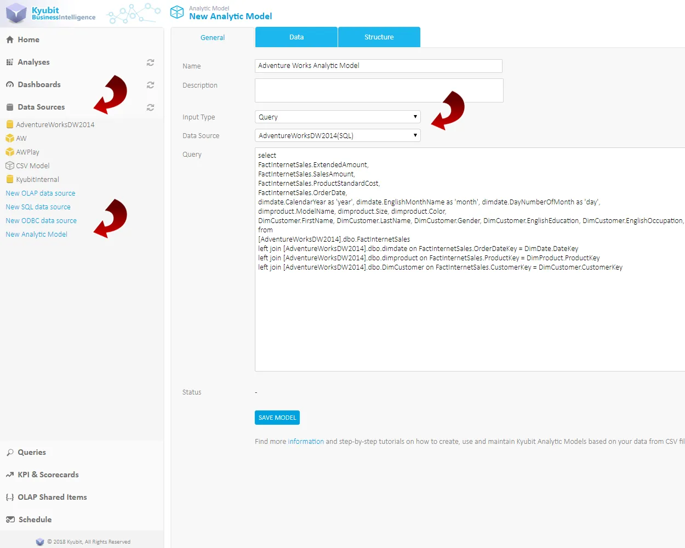Click the 'New Analytic Model' page title

[231, 16]
